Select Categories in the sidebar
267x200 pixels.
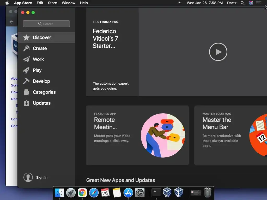point(46,92)
